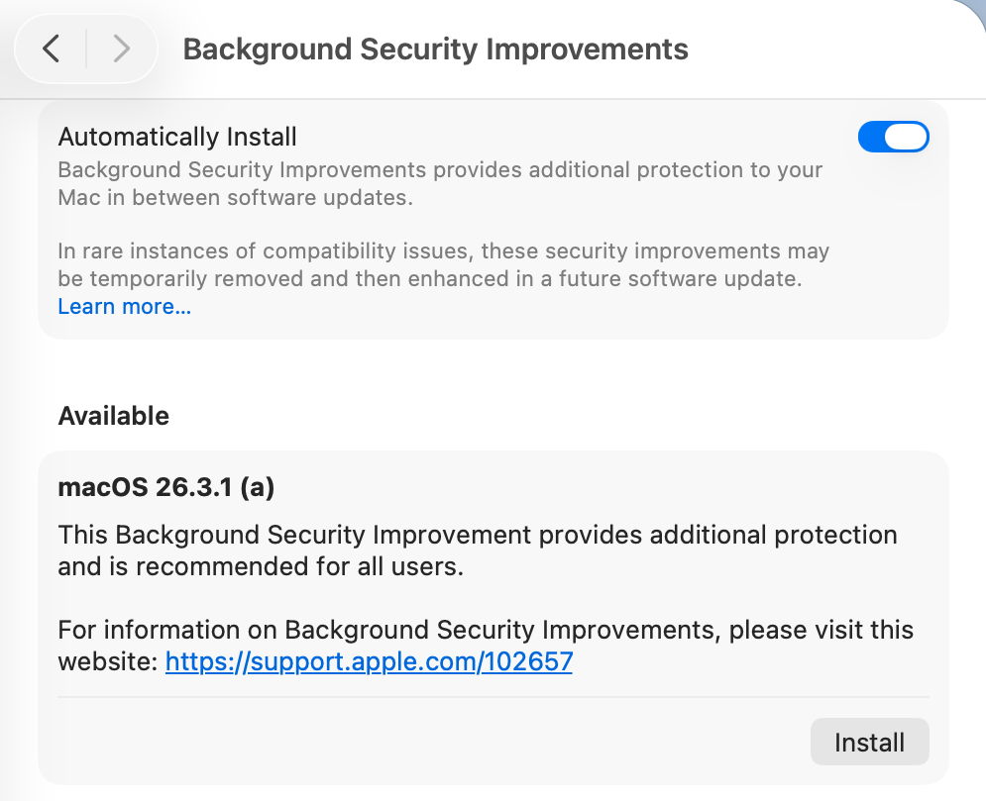986x801 pixels.
Task: Click the macOS 26.3.1 (a) update title
Action: [166, 487]
